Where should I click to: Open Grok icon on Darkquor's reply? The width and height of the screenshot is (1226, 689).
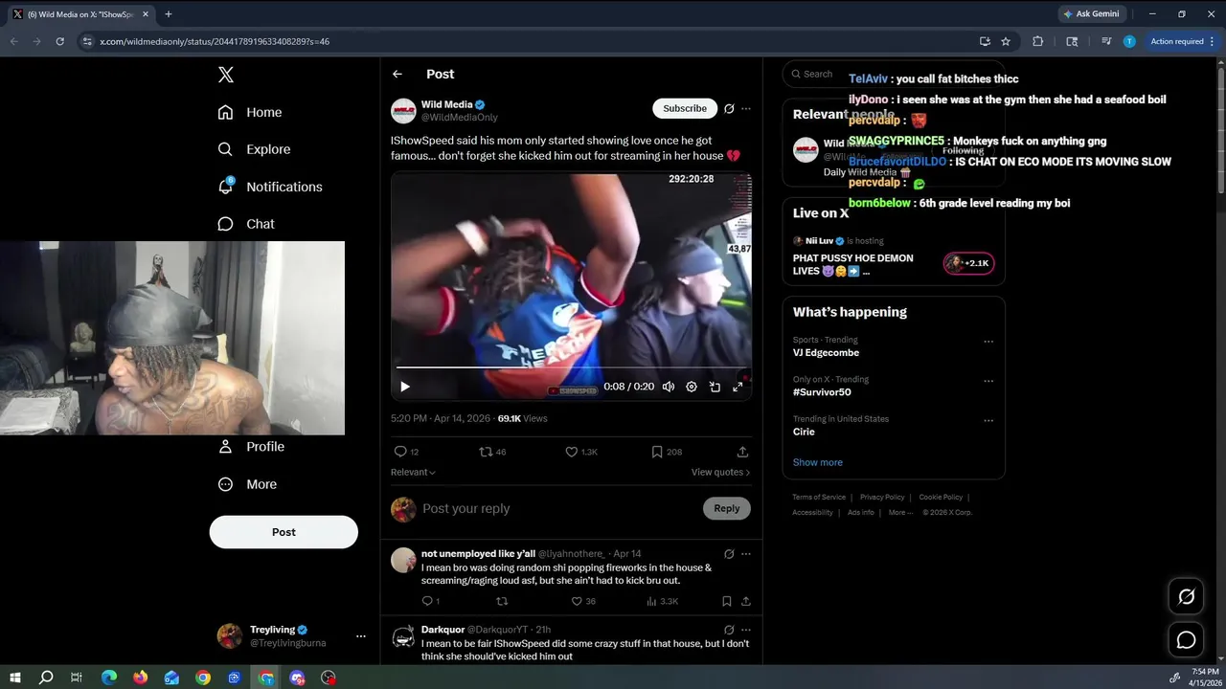pyautogui.click(x=729, y=630)
